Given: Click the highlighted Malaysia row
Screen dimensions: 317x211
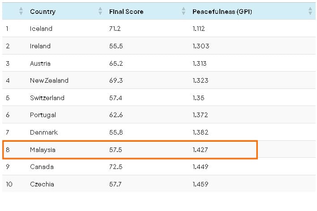Looking at the screenshot, I should click(x=43, y=150).
